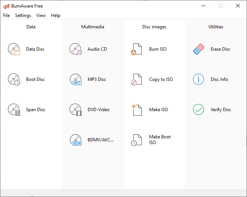
Task: Select the MP3 Disc label
Action: tap(97, 79)
